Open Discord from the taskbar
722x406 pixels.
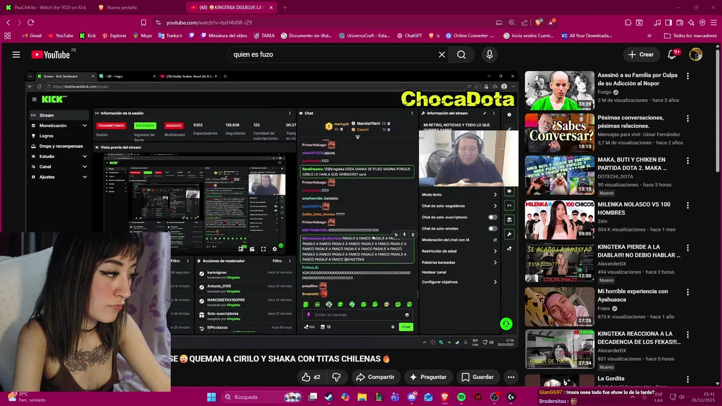(x=412, y=397)
